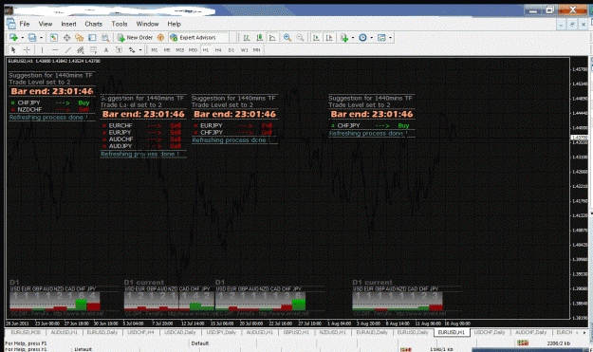Click the New Chart toolbar icon
The width and height of the screenshot is (593, 352).
[13, 37]
